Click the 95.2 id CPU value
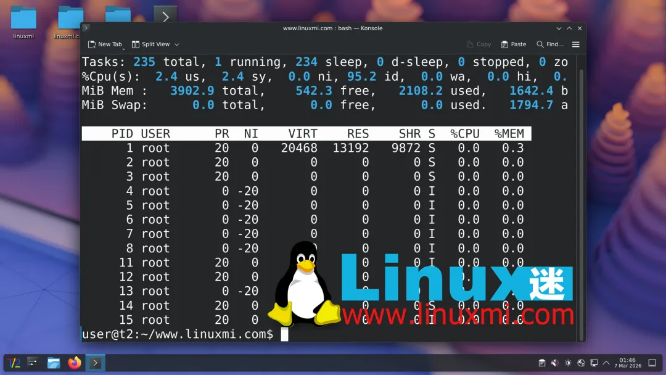The height and width of the screenshot is (375, 666). (361, 76)
